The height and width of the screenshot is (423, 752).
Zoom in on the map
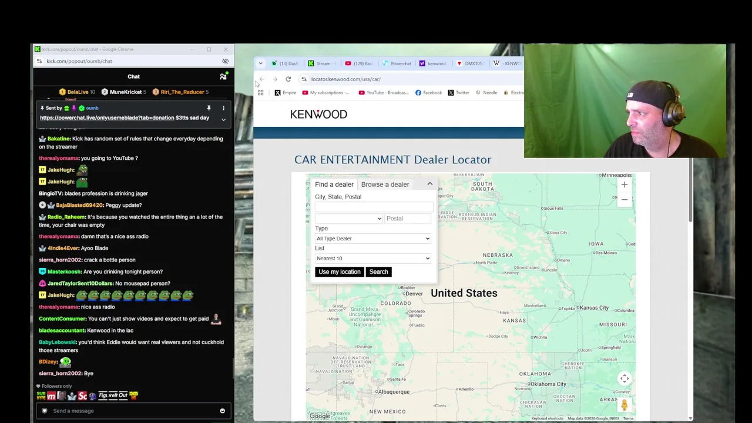tap(625, 185)
